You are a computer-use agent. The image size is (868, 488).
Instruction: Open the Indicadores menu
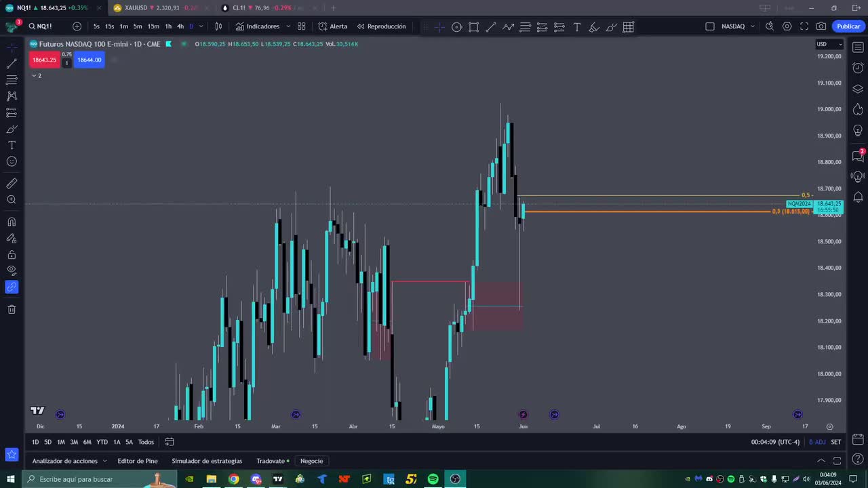click(x=258, y=26)
